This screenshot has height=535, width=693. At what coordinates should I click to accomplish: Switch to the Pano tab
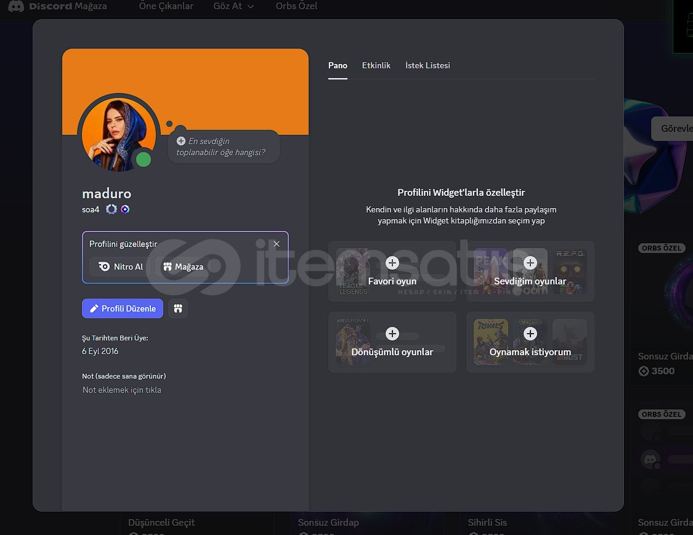pos(338,65)
